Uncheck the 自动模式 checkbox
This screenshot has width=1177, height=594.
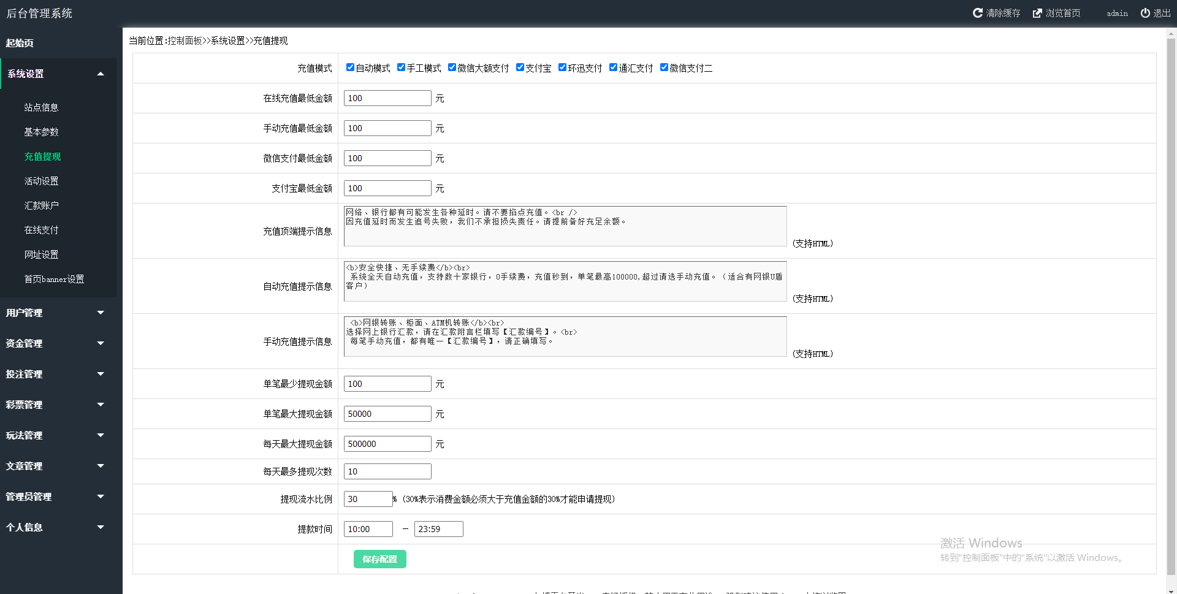(x=350, y=67)
